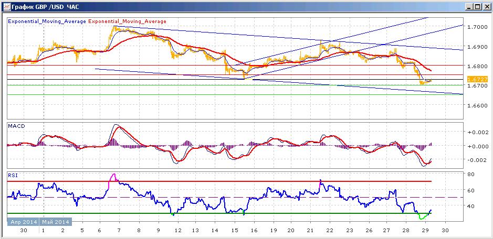Select the Май 2014 month label

56,222
